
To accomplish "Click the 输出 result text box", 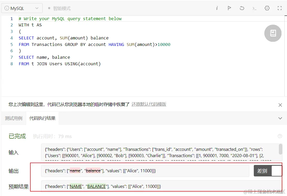I will click(145, 171).
